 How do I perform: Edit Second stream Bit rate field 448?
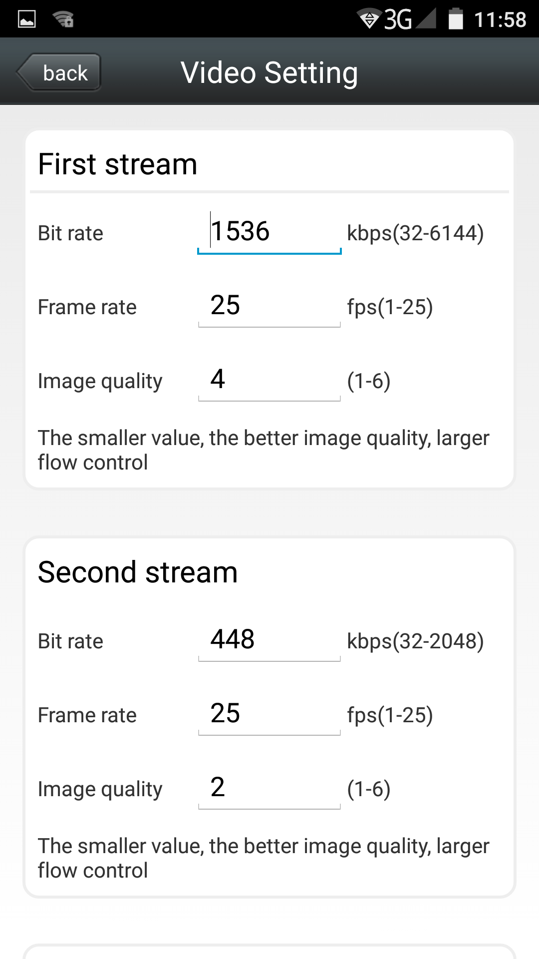[x=269, y=640]
